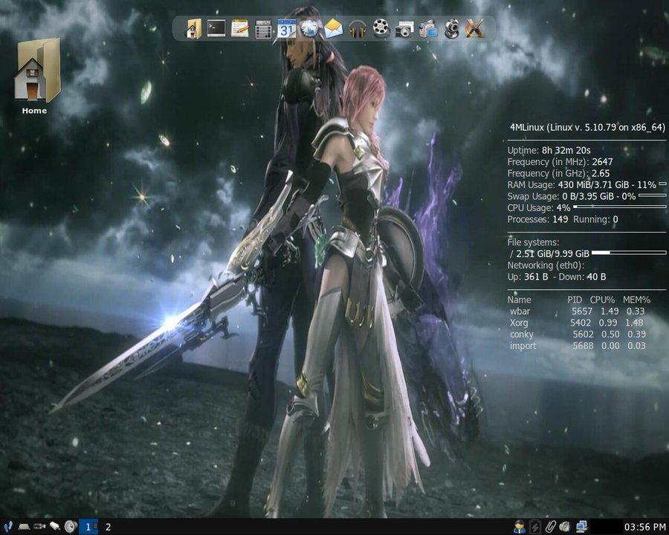Click the Frequency (in MHz) 2647 line
669x535 pixels.
tap(560, 162)
